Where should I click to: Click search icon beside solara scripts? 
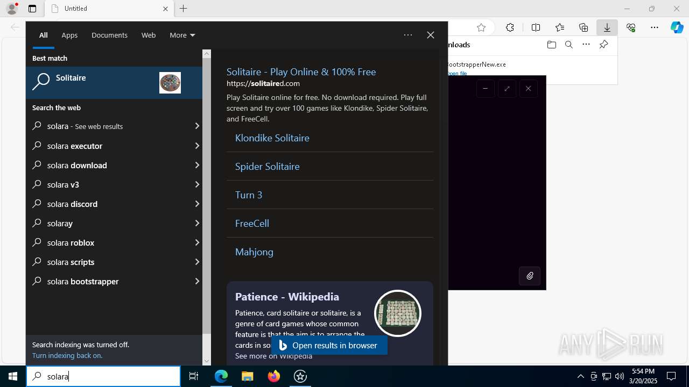37,262
